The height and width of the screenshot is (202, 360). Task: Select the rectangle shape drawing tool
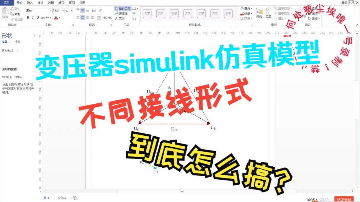coord(134,9)
